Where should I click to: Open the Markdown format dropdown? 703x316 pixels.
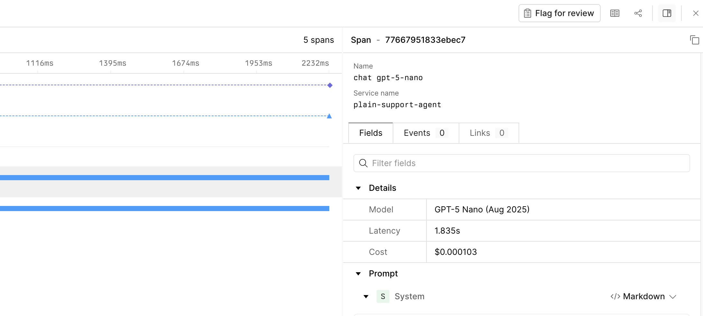pos(643,296)
